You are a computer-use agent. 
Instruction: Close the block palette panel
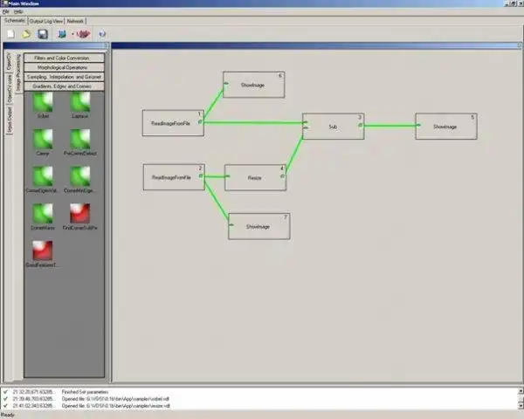click(107, 45)
